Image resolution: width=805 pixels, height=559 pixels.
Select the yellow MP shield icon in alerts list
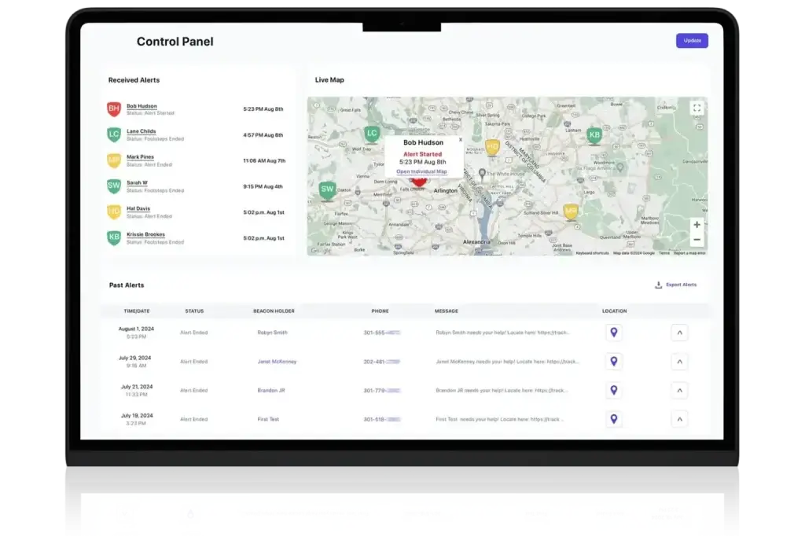[114, 160]
